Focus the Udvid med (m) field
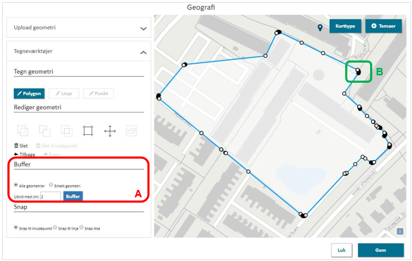This screenshot has width=412, height=261. [x=50, y=196]
